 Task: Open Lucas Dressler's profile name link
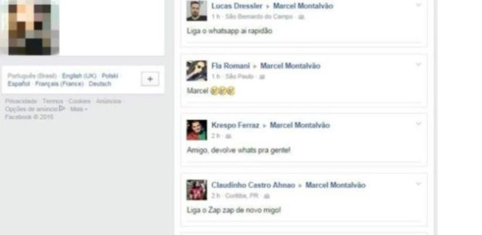coord(237,6)
